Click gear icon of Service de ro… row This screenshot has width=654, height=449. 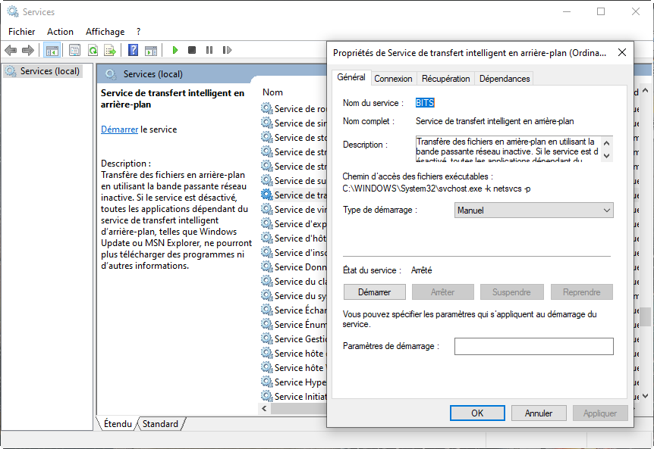[267, 108]
